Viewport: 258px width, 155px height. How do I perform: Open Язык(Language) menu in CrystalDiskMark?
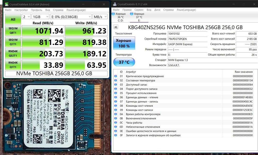[76, 10]
